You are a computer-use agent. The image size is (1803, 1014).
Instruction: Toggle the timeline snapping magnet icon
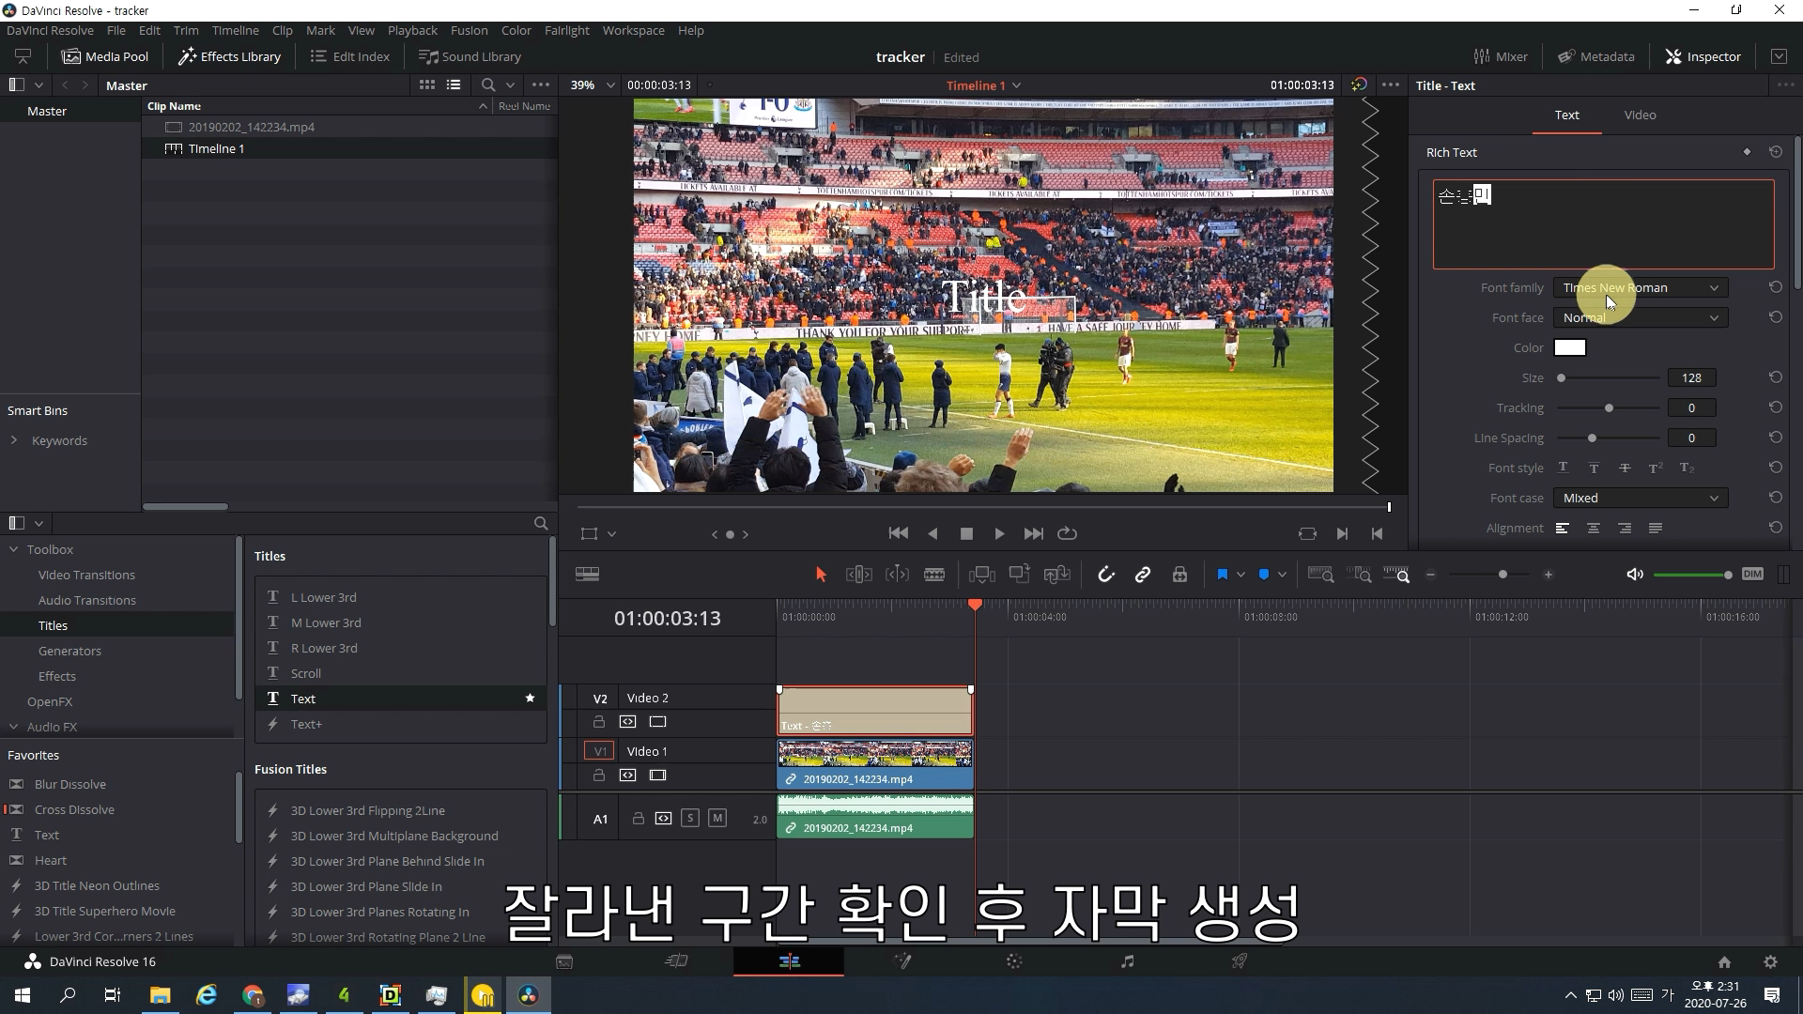(x=1105, y=575)
